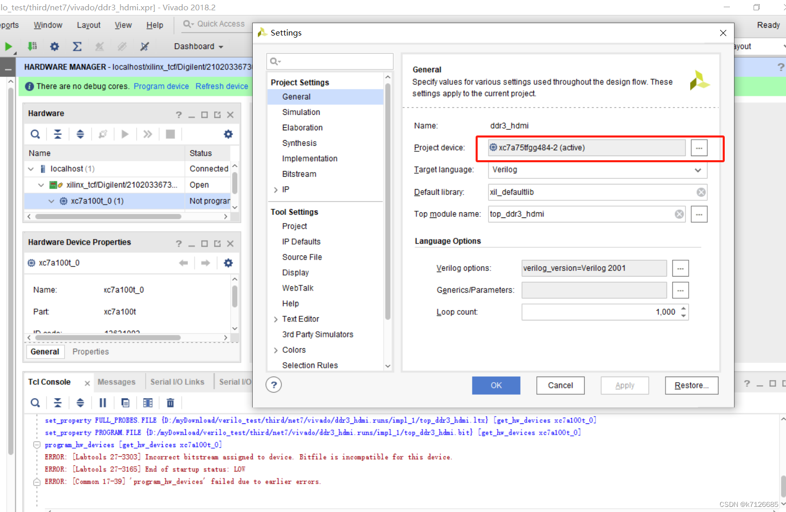Clear the Top module name field
Screen dimensions: 786x512
click(679, 214)
